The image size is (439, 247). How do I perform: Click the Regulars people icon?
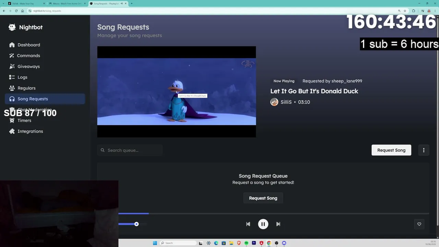click(12, 88)
